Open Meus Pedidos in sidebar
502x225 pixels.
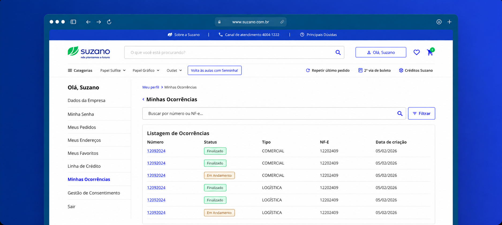tap(82, 127)
